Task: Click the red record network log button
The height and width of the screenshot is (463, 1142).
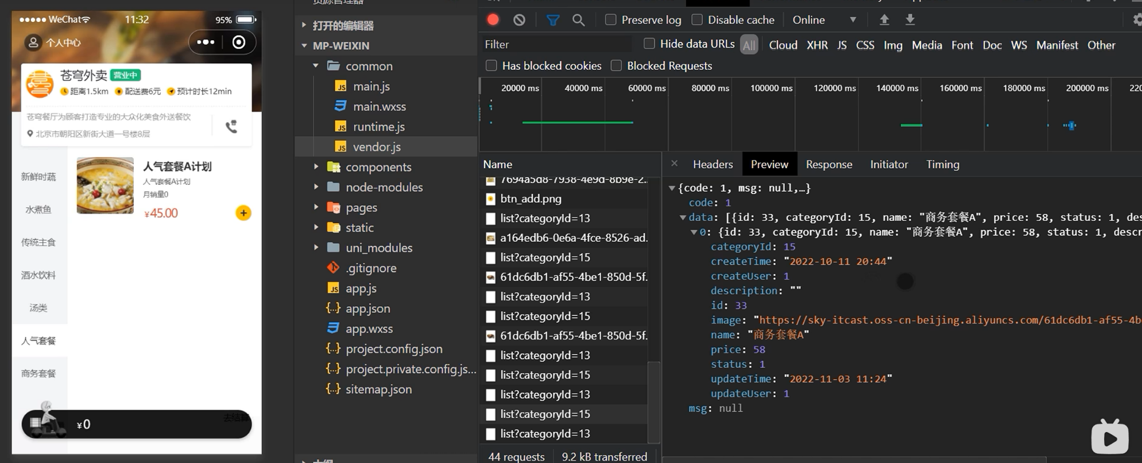Action: click(493, 20)
